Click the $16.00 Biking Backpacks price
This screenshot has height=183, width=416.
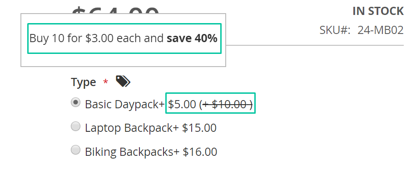tap(200, 152)
